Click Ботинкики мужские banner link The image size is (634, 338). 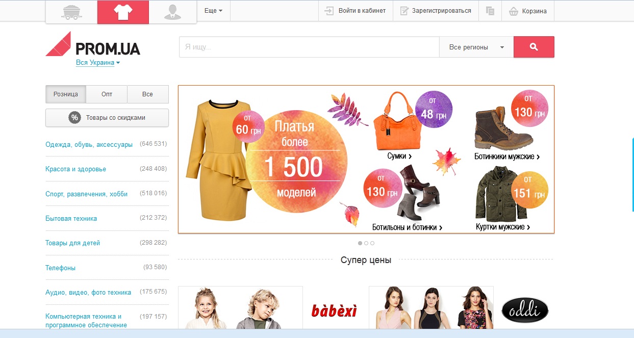coord(507,157)
